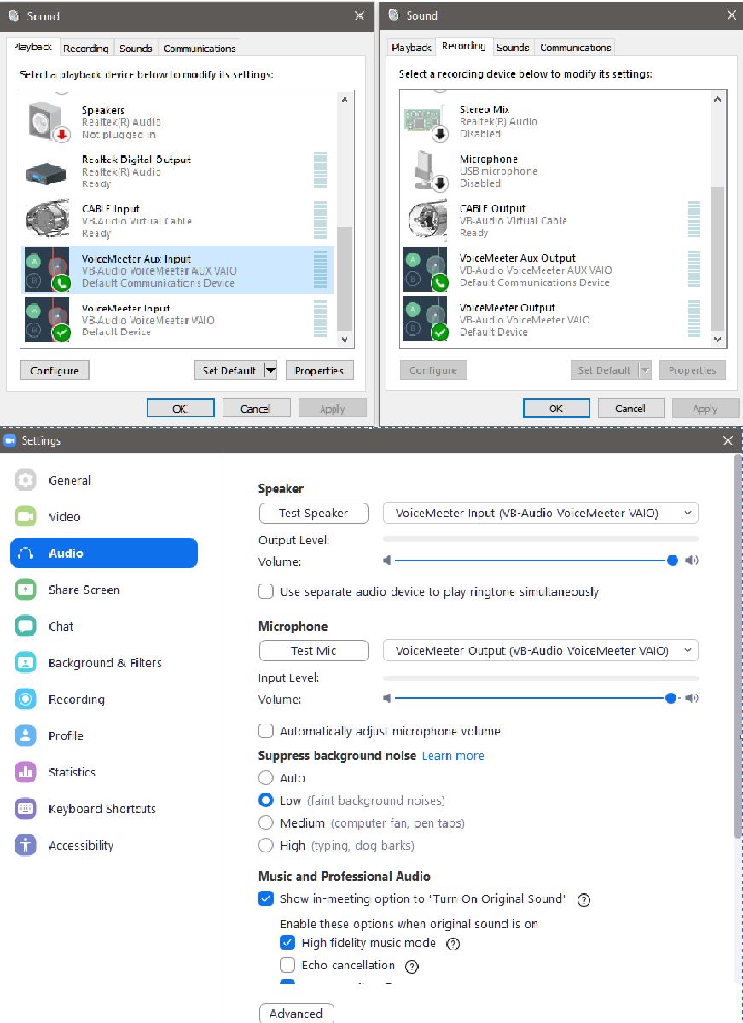Click the Statistics bar chart icon
This screenshot has width=743, height=1023.
point(26,772)
